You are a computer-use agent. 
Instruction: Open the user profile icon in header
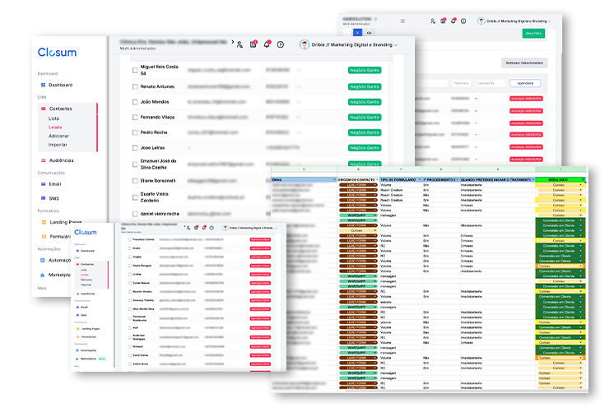coord(239,44)
